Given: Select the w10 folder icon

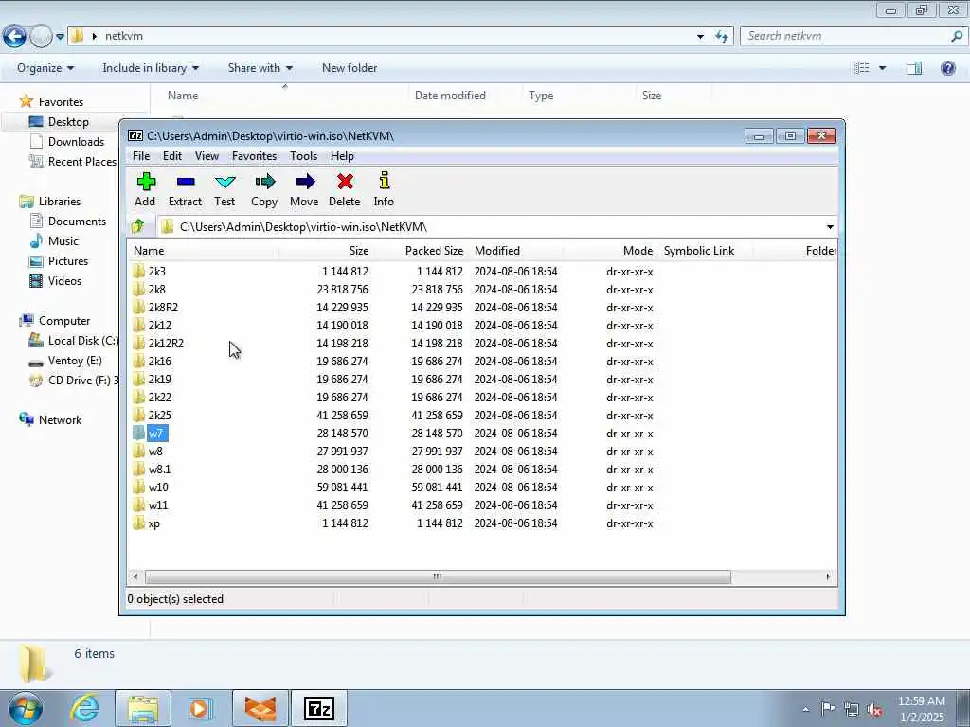Looking at the screenshot, I should [138, 488].
